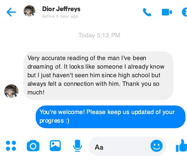Open conversation info icon

click(x=184, y=12)
